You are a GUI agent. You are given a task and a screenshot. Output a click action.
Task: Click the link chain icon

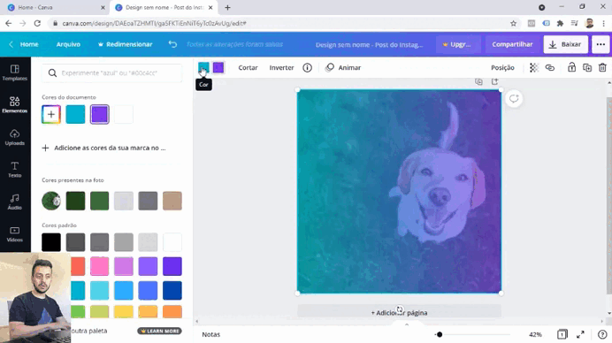coord(550,67)
